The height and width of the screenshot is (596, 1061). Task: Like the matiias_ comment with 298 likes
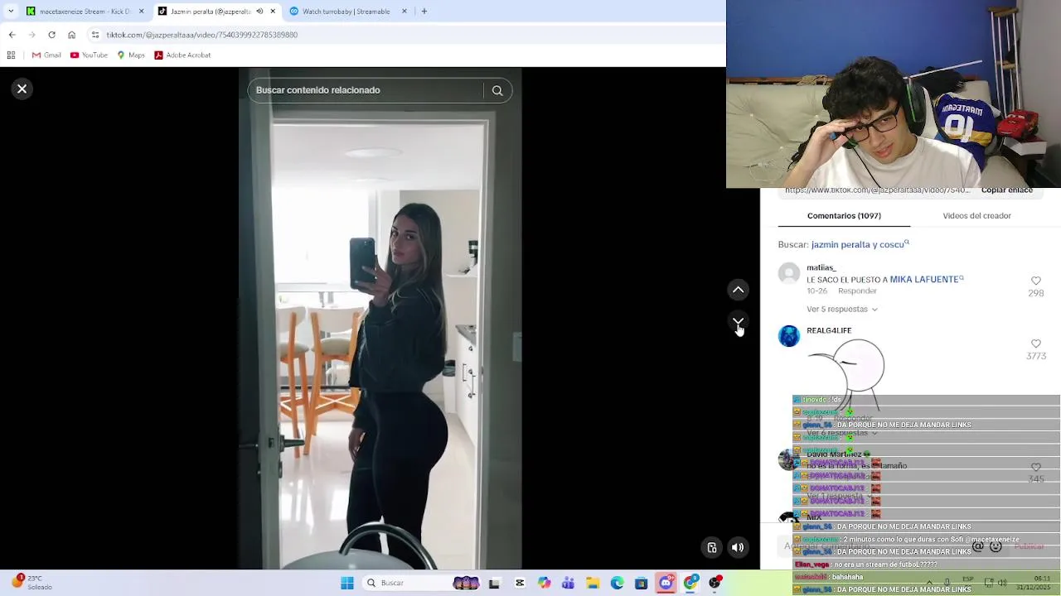coord(1035,281)
